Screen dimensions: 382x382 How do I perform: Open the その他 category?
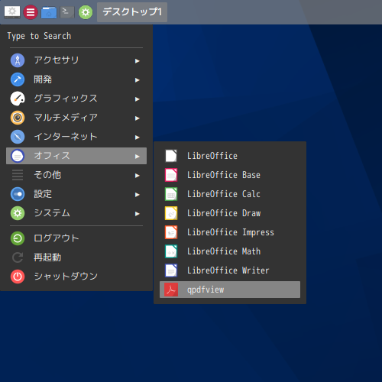(x=76, y=175)
